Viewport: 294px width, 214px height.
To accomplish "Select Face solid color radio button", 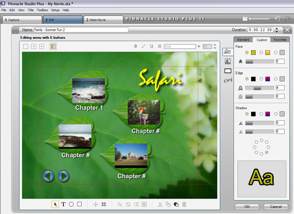I will pyautogui.click(x=247, y=53).
